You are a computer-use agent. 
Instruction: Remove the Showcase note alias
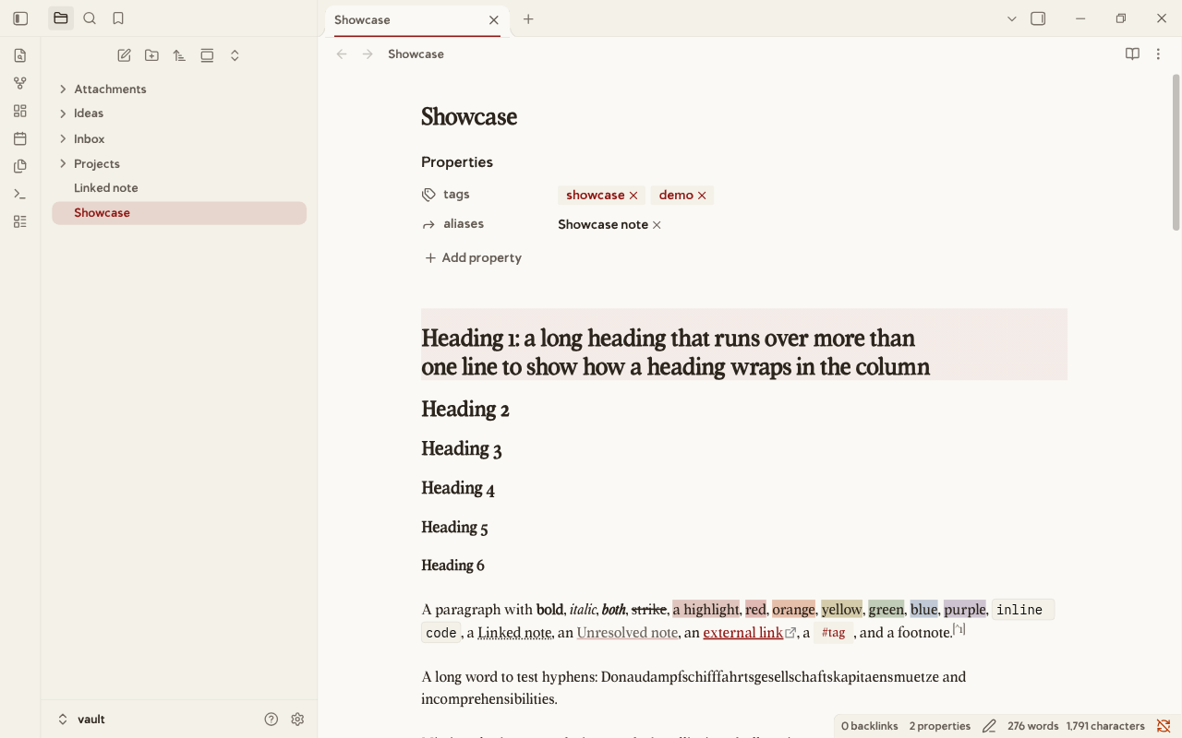click(x=657, y=225)
